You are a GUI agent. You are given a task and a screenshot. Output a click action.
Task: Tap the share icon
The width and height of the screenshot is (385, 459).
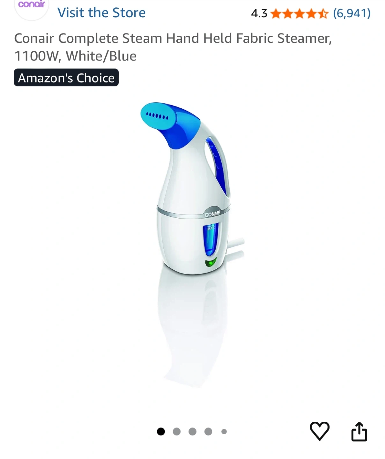(x=359, y=431)
